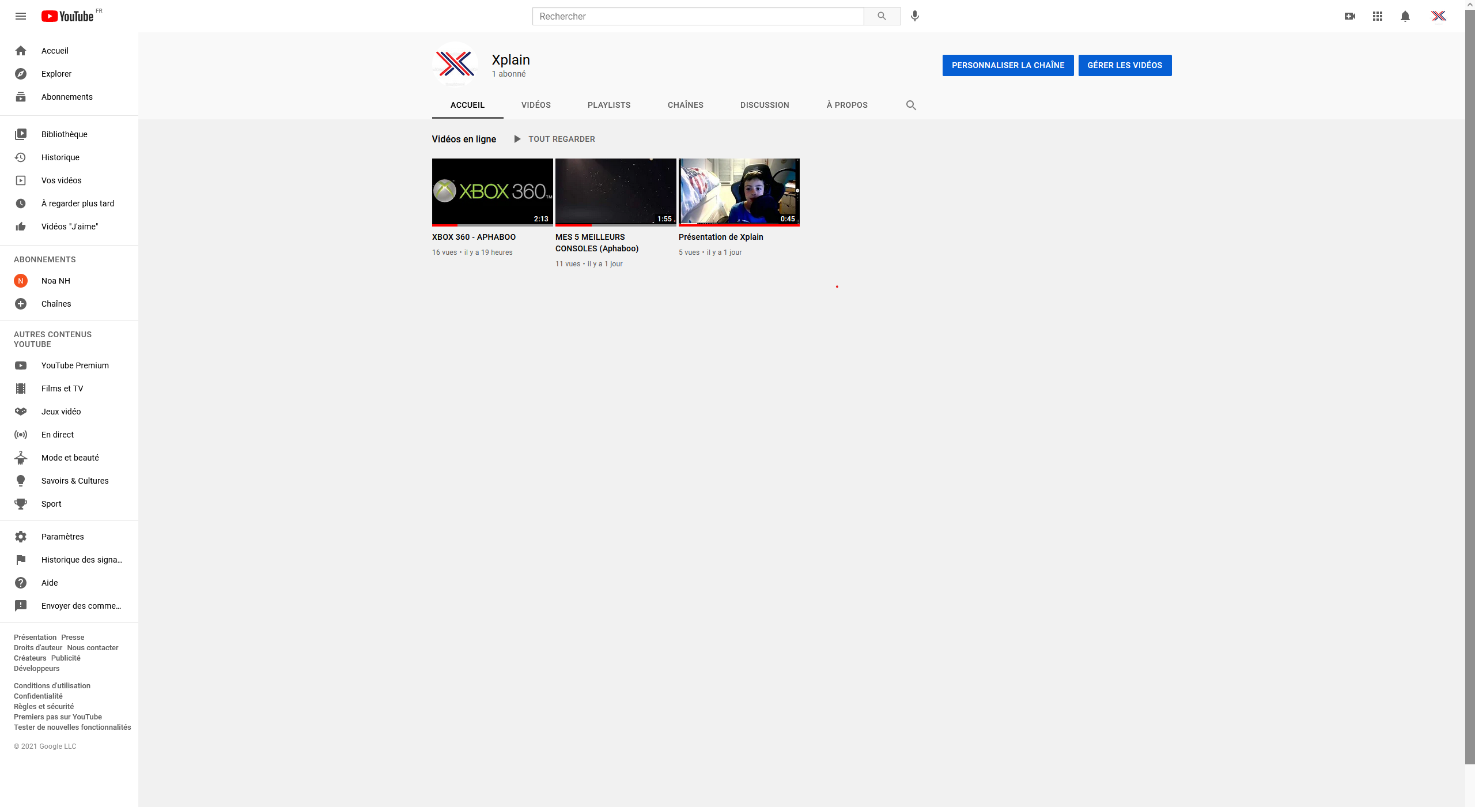Click the En direct live icon

tap(21, 435)
